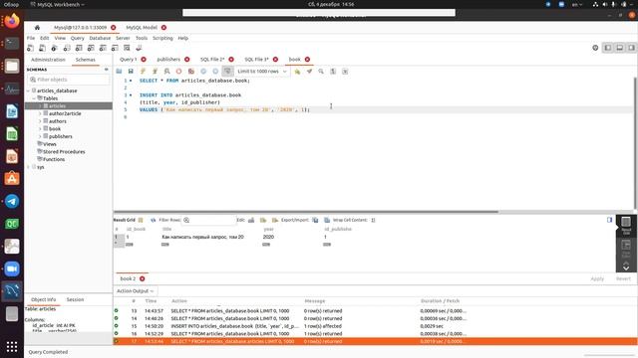The image size is (638, 358).
Task: Switch to the Administration tab
Action: [x=48, y=60]
